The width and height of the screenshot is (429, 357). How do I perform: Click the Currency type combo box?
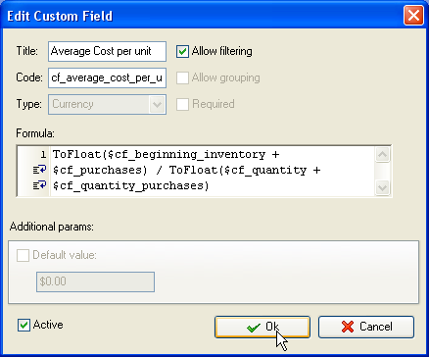click(107, 105)
